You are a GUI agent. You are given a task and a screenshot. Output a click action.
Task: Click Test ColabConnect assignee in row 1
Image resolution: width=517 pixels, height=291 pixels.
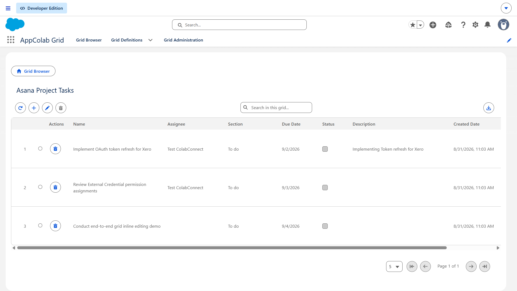(x=185, y=149)
